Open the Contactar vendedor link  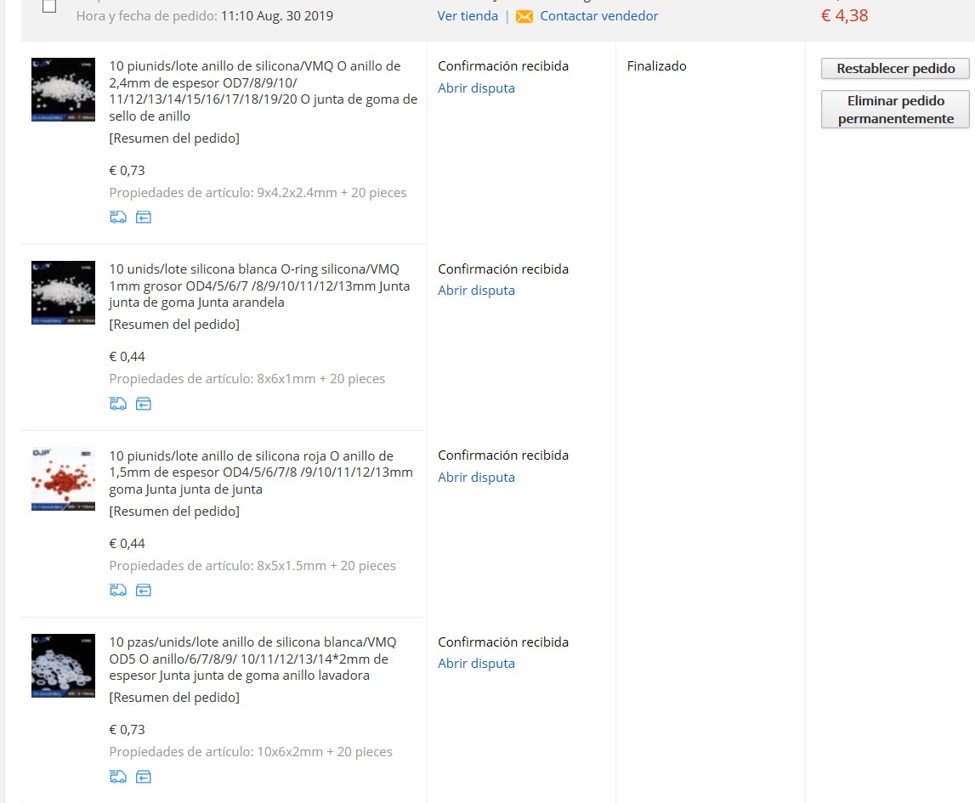pyautogui.click(x=598, y=16)
